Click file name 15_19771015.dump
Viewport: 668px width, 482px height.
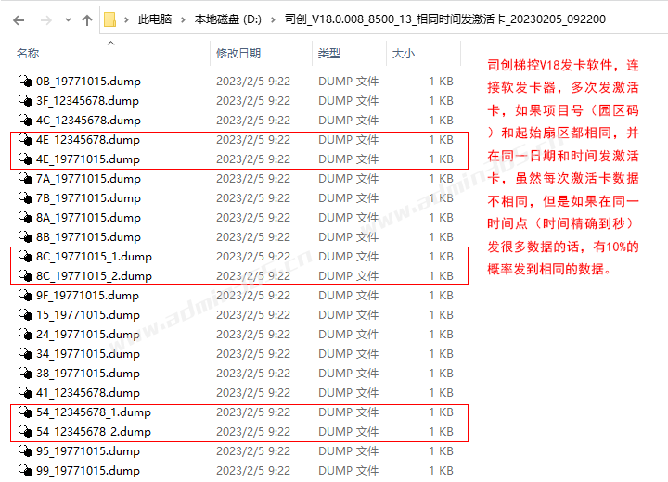click(88, 315)
